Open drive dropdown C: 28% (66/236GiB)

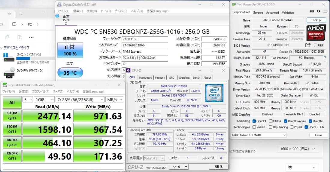point(80,99)
